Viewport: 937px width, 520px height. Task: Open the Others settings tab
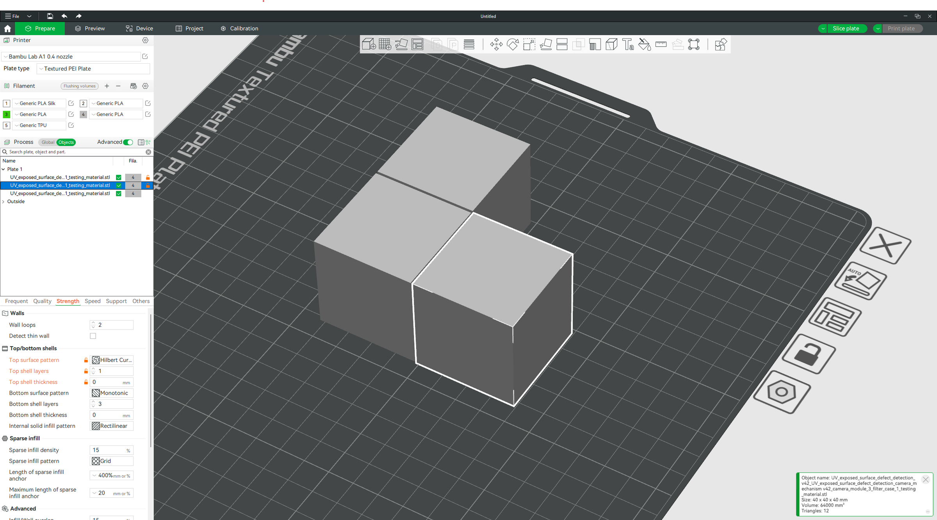coord(141,301)
